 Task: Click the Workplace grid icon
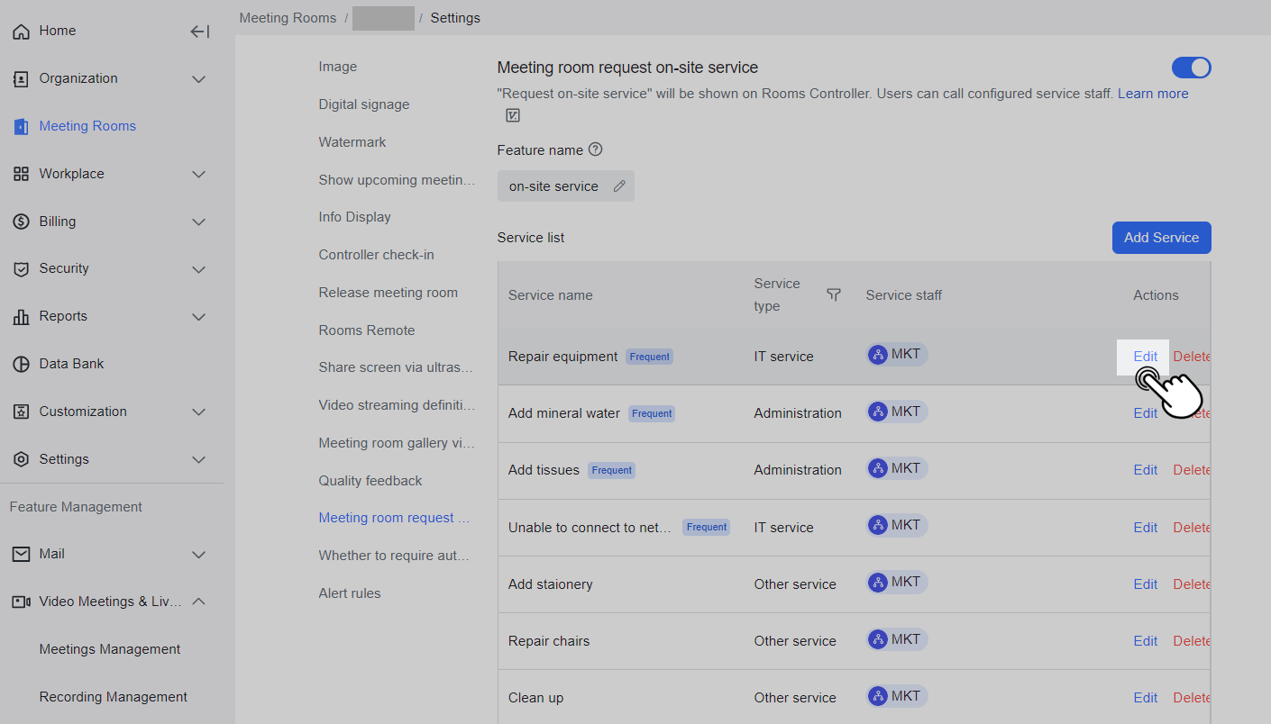click(21, 174)
